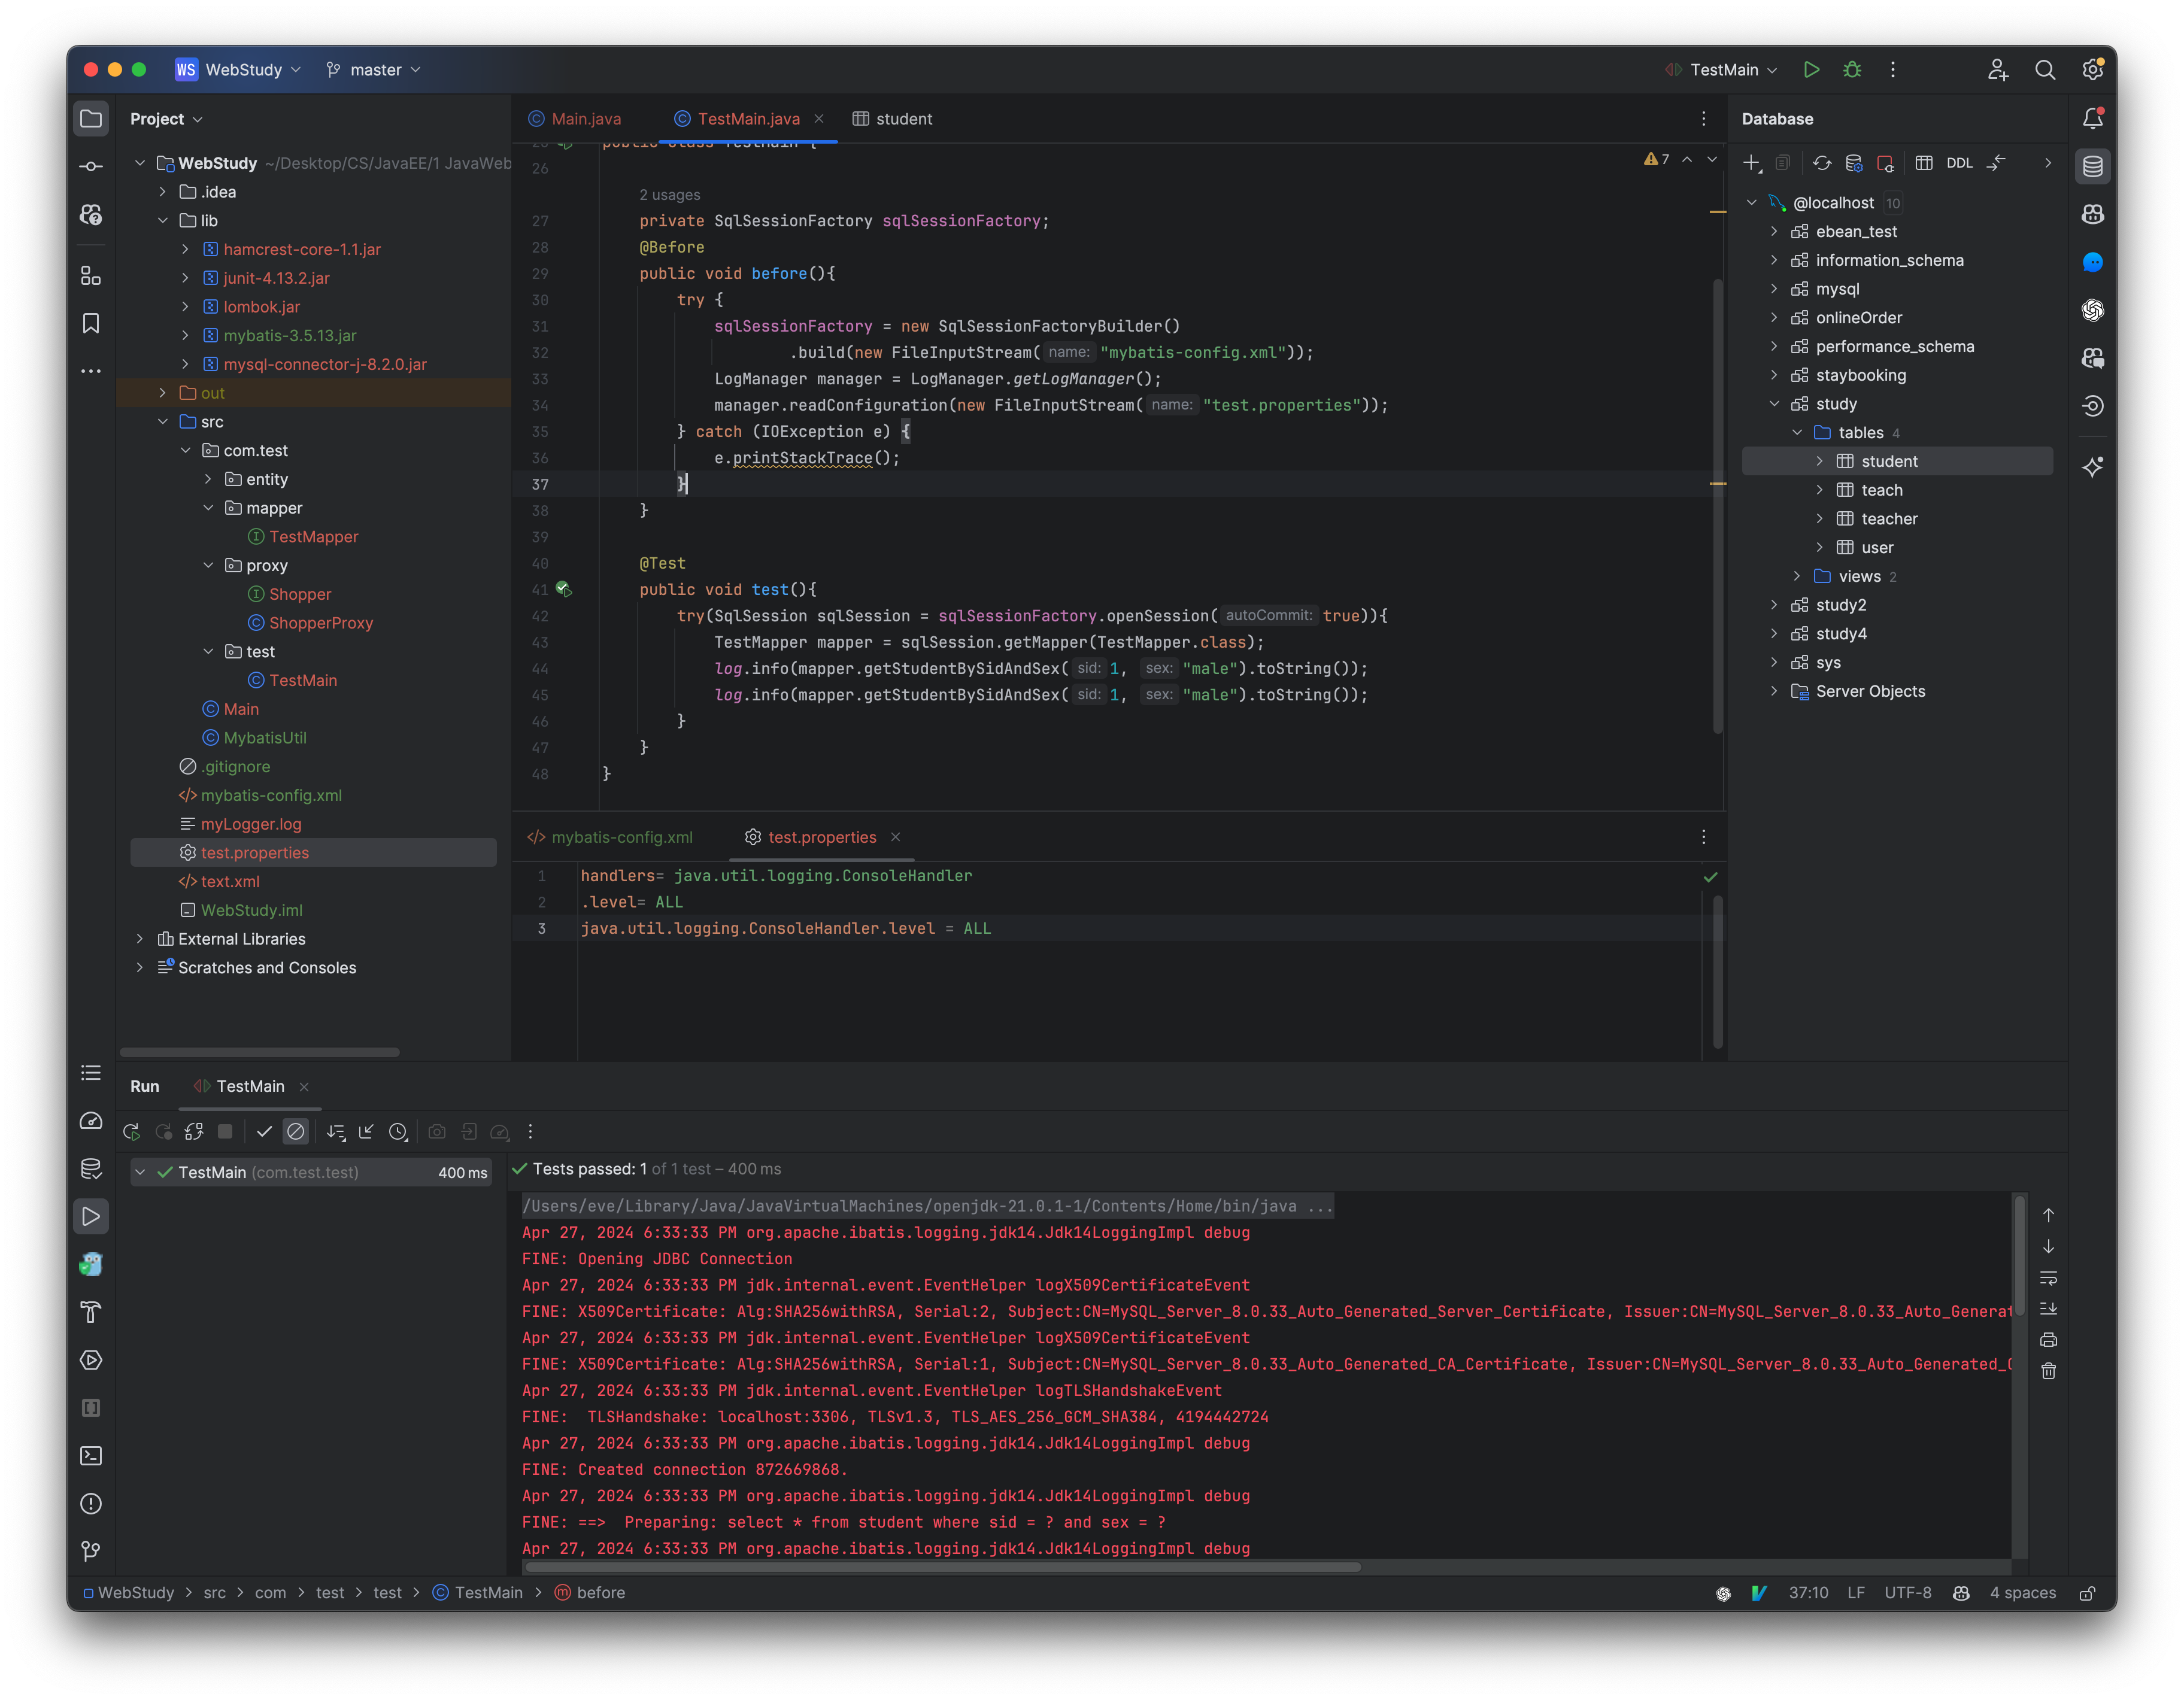
Task: Toggle the Show Passed tests filter
Action: point(264,1132)
